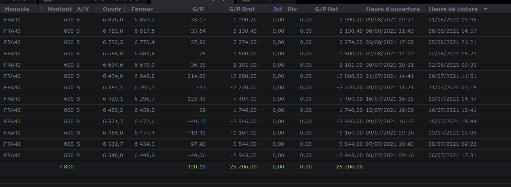Screen dimensions: 511x187
Task: Click the G/P Net column header
Action: tap(326, 9)
